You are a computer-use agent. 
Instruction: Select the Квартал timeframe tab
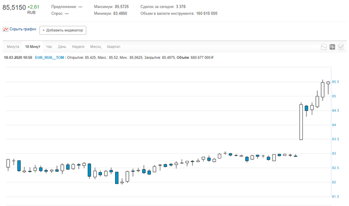[x=114, y=47]
